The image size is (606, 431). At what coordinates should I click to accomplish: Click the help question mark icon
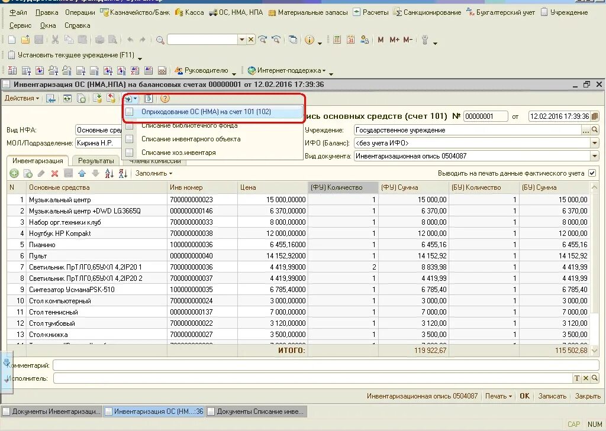165,99
